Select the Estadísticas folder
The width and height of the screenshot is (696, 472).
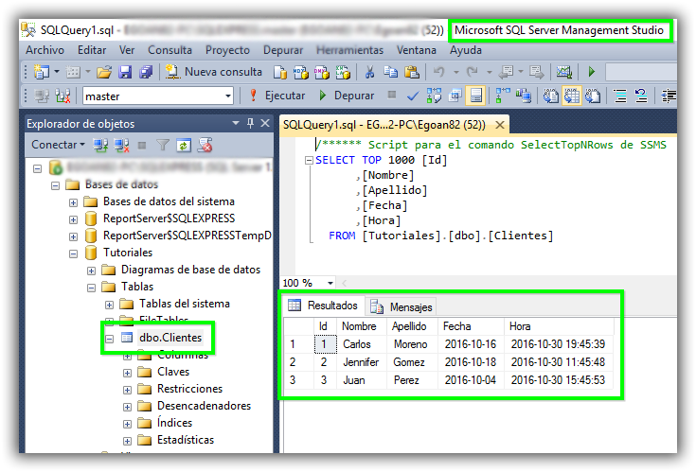186,440
